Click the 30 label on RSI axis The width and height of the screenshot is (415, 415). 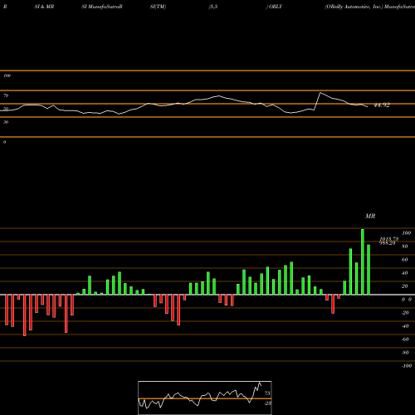pyautogui.click(x=6, y=122)
